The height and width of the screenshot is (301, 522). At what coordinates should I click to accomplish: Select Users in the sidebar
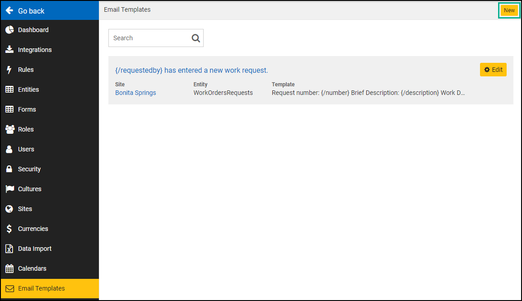50,149
